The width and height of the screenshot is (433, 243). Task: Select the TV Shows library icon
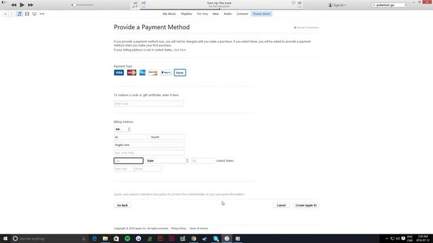point(35,13)
